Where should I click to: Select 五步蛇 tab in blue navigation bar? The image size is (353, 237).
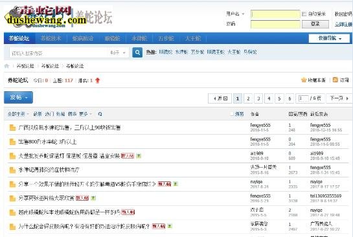point(166,38)
